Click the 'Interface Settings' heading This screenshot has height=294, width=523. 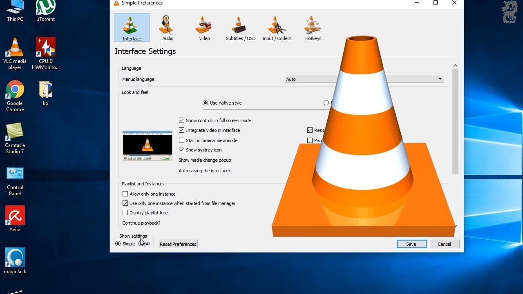tap(145, 51)
